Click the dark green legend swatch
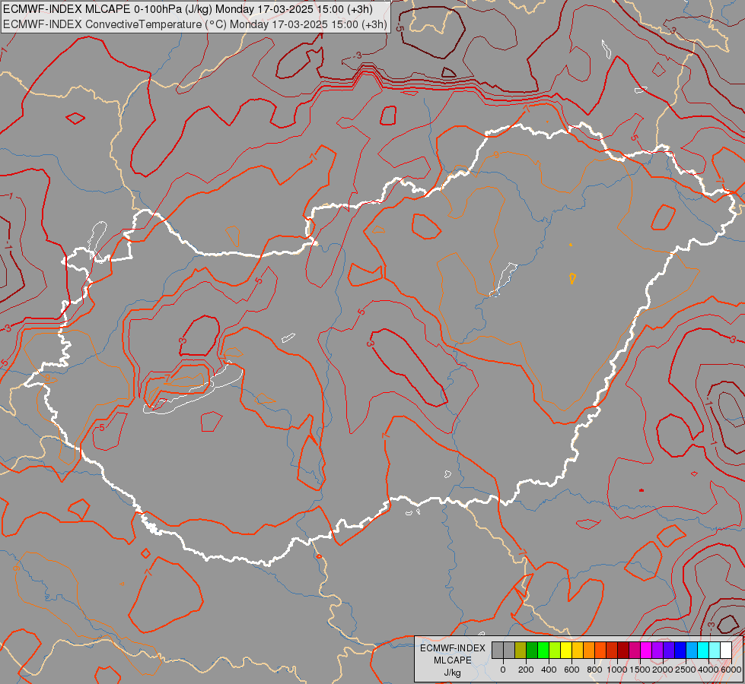Screen dimensions: 745x684 coord(532,651)
